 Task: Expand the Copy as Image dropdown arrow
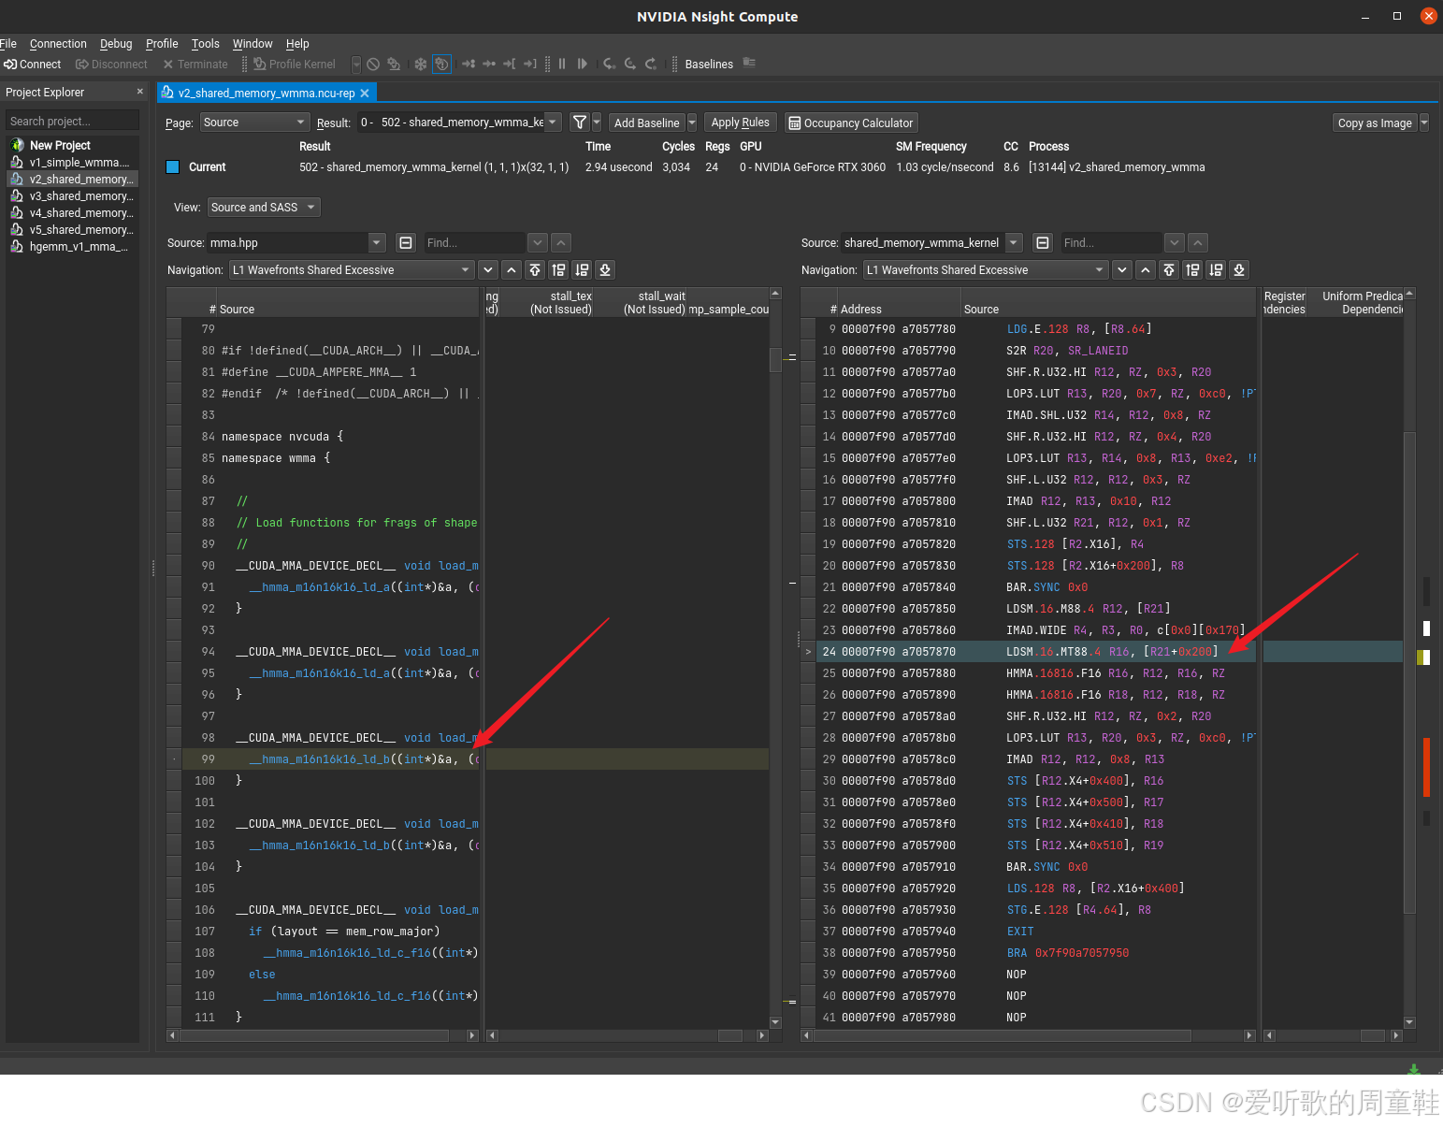[x=1424, y=123]
